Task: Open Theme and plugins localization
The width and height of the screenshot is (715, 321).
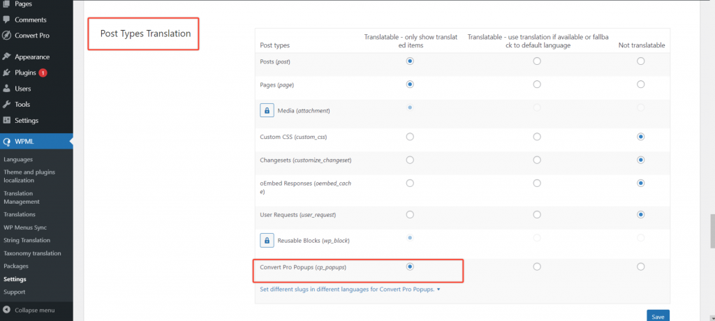Action: [29, 176]
